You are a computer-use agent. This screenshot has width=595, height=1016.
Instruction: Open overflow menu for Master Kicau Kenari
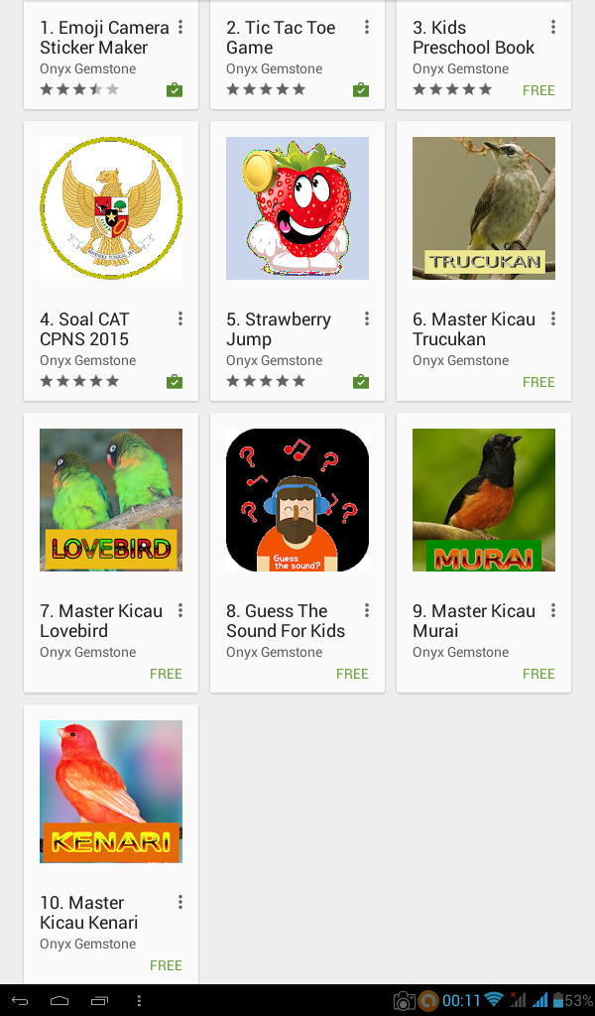[180, 901]
